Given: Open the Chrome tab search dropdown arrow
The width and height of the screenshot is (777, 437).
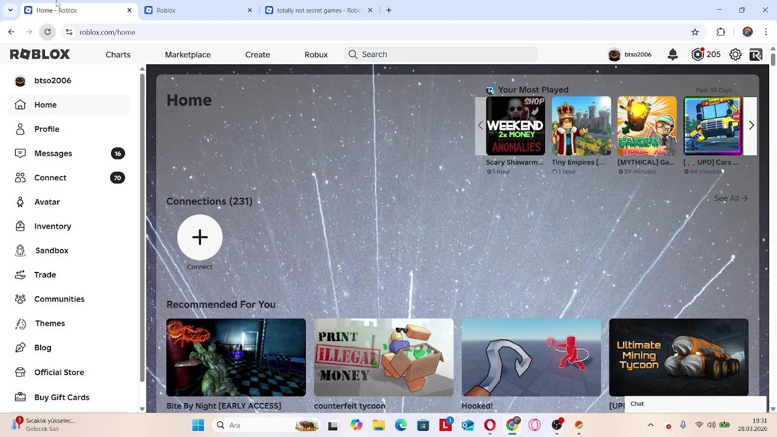Looking at the screenshot, I should (10, 10).
